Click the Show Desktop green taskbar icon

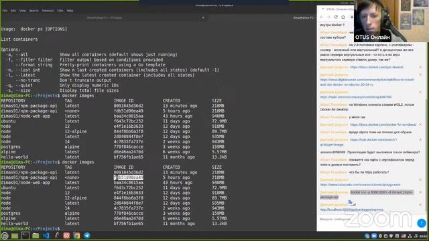coord(15,236)
